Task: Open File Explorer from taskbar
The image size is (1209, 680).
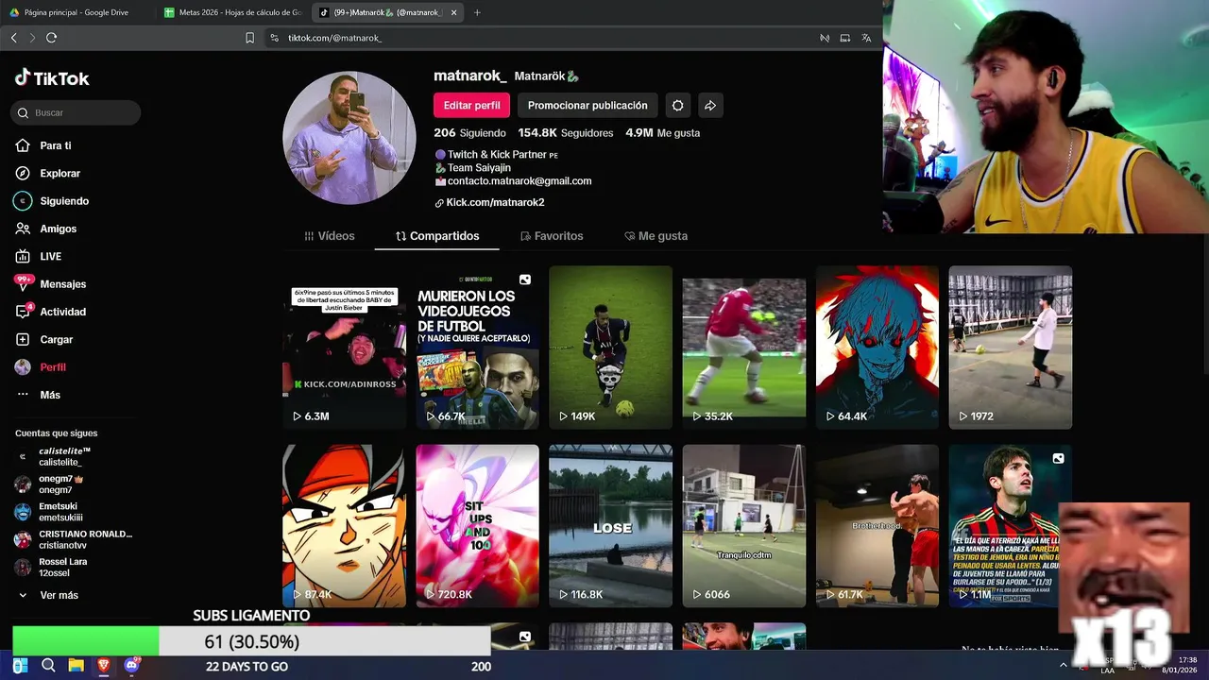Action: click(76, 666)
